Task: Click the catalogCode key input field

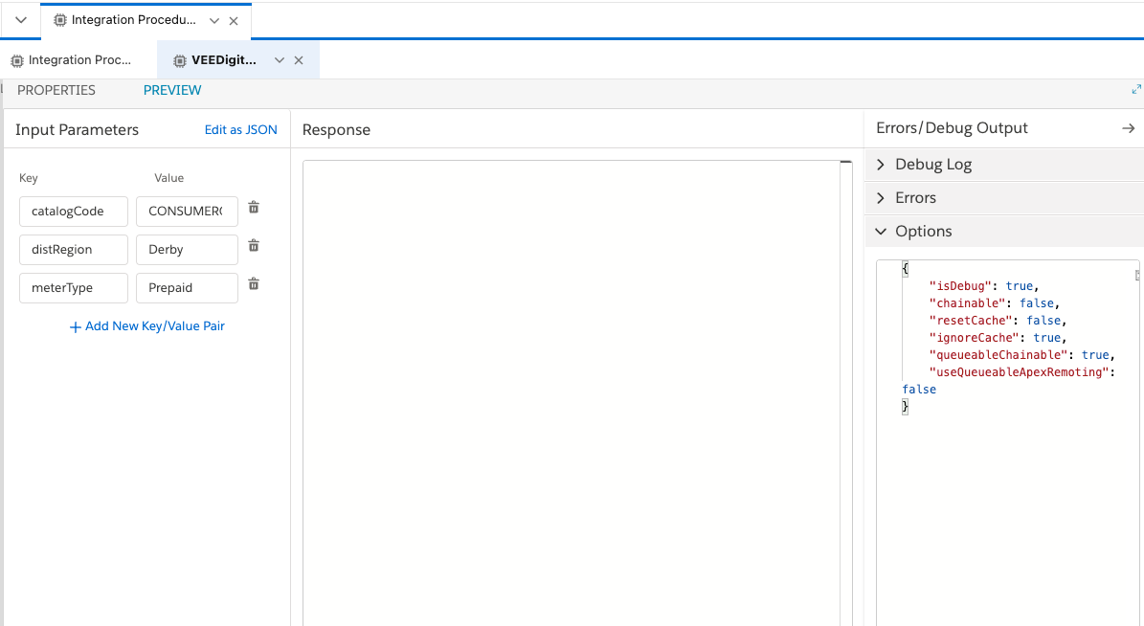Action: point(74,212)
